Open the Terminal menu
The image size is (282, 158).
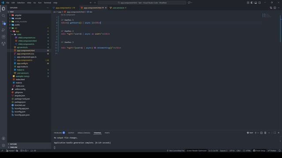tap(48, 3)
